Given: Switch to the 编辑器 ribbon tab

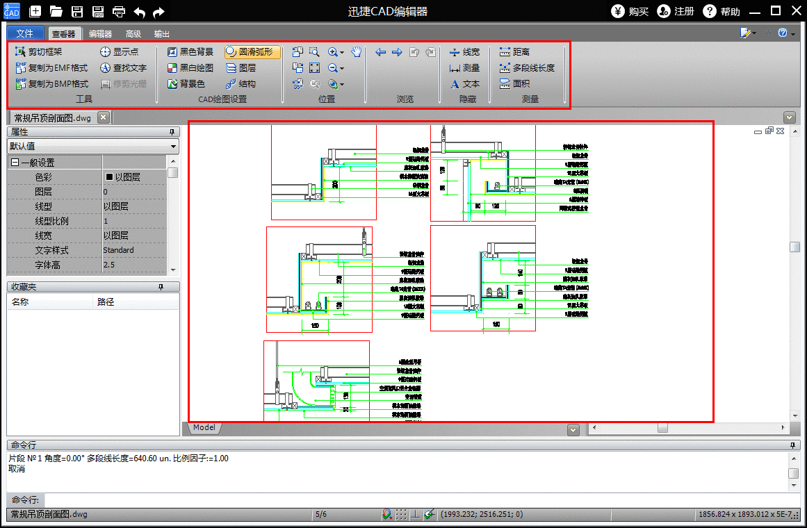Looking at the screenshot, I should (x=100, y=33).
